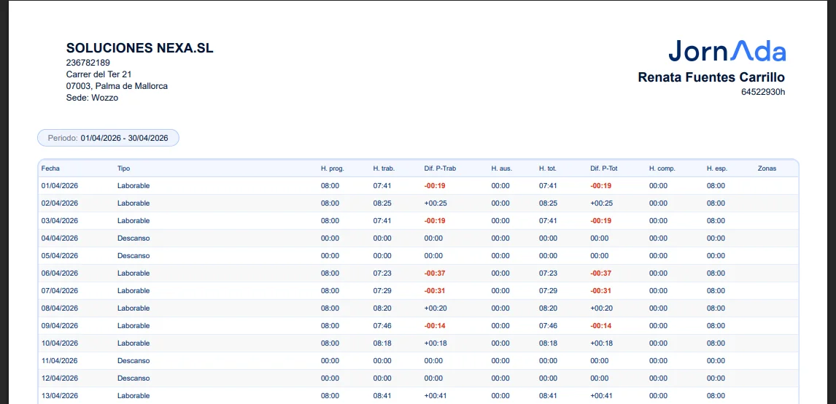Click the H. aus. column header
The height and width of the screenshot is (404, 836).
pyautogui.click(x=502, y=168)
